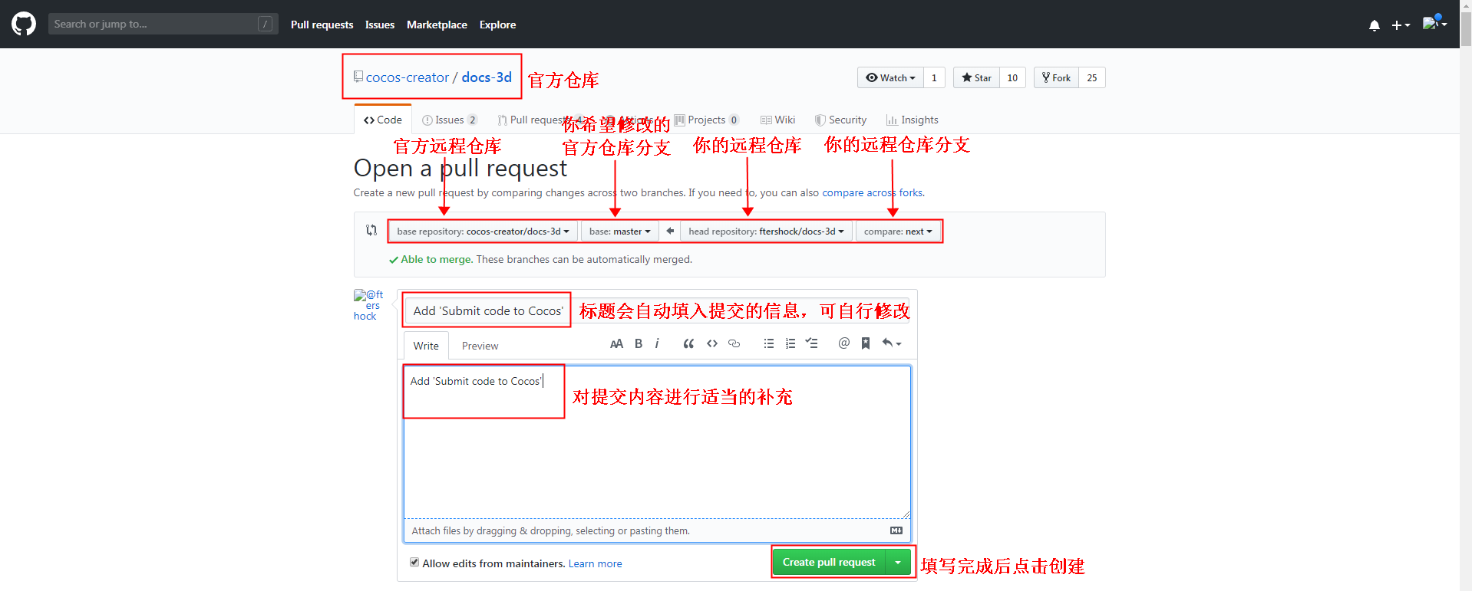Open the Watch dropdown
The width and height of the screenshot is (1472, 591).
coord(890,77)
